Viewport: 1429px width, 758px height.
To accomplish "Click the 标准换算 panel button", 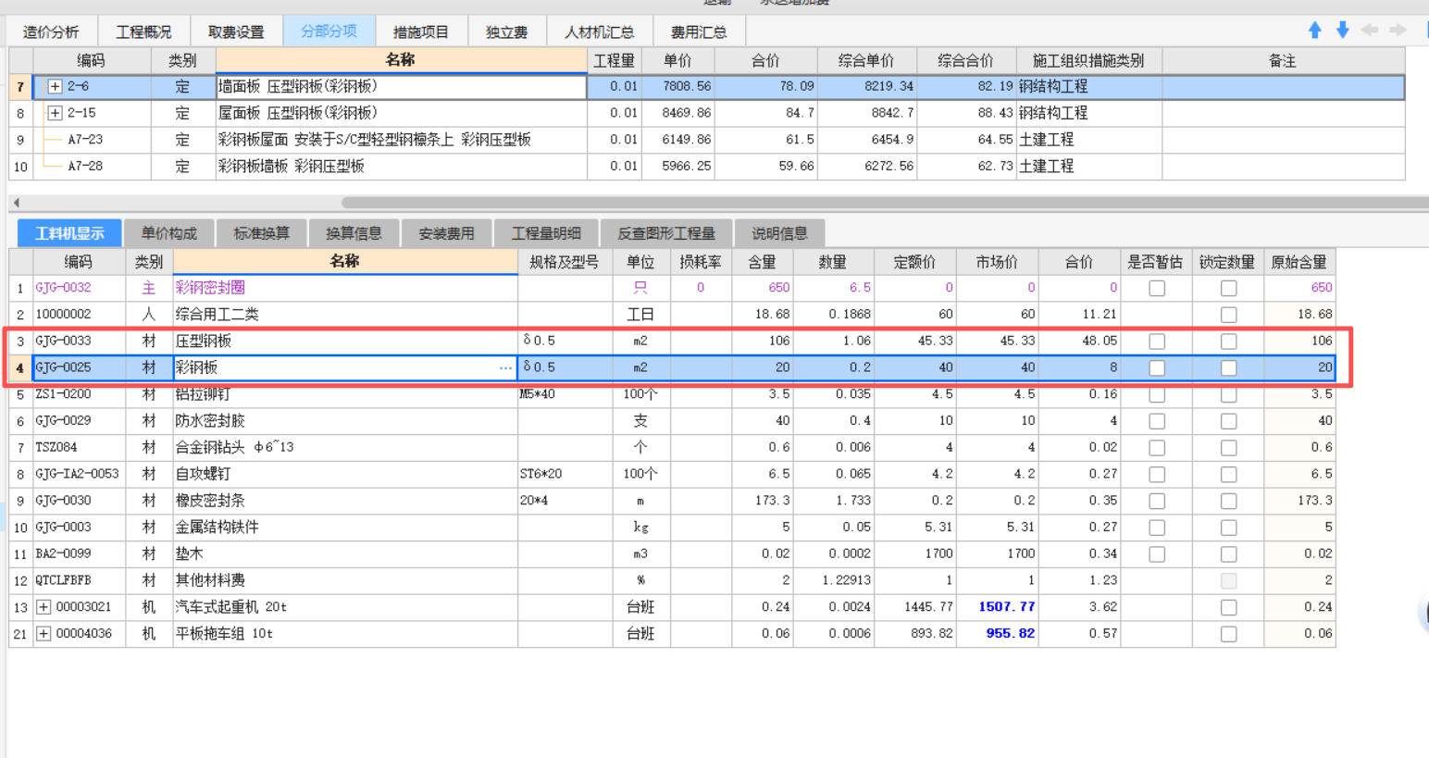I will [262, 232].
